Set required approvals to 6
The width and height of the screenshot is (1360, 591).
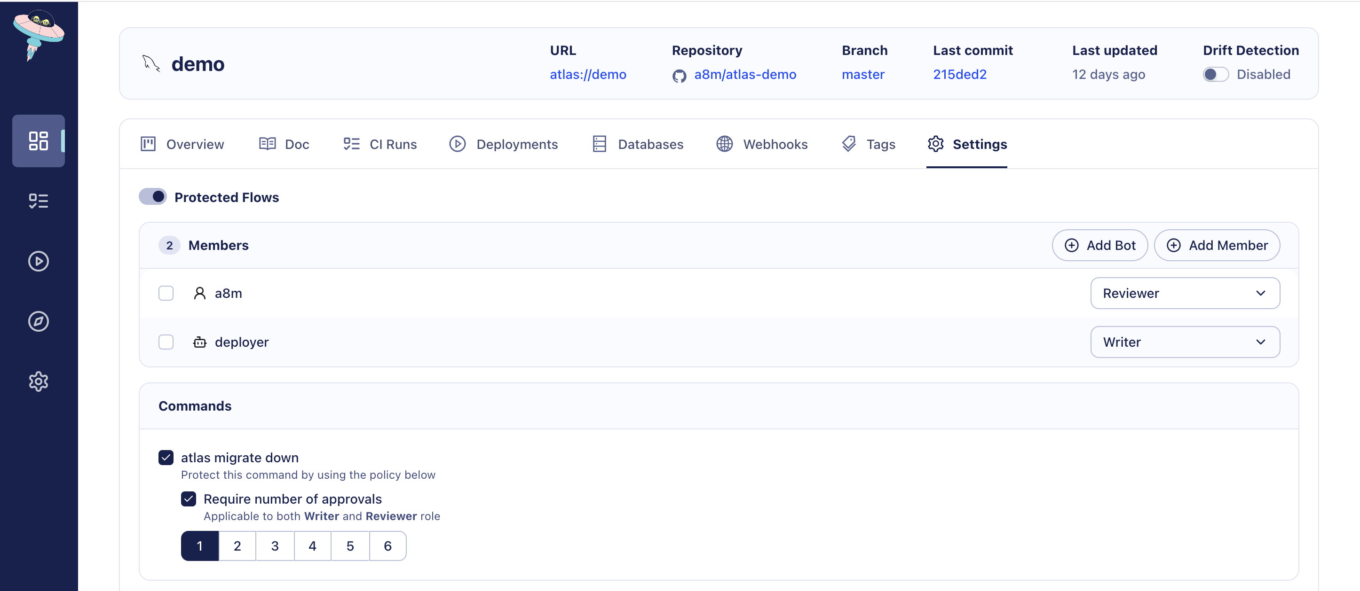(388, 545)
